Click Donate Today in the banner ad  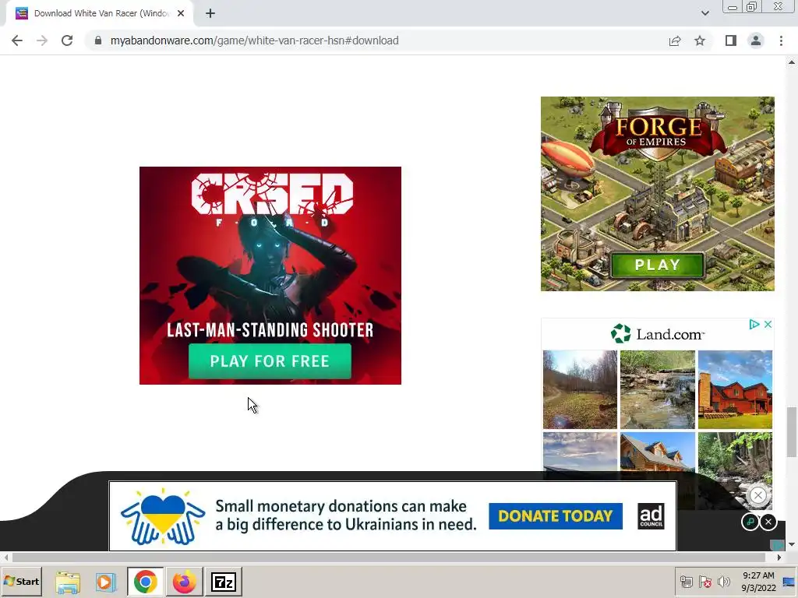coord(555,516)
